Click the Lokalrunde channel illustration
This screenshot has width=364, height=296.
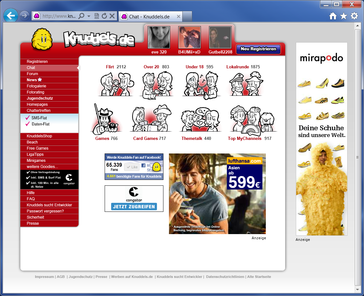coord(245,84)
